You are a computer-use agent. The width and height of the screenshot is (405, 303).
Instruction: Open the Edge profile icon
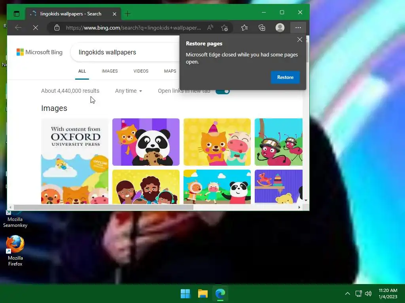[280, 28]
